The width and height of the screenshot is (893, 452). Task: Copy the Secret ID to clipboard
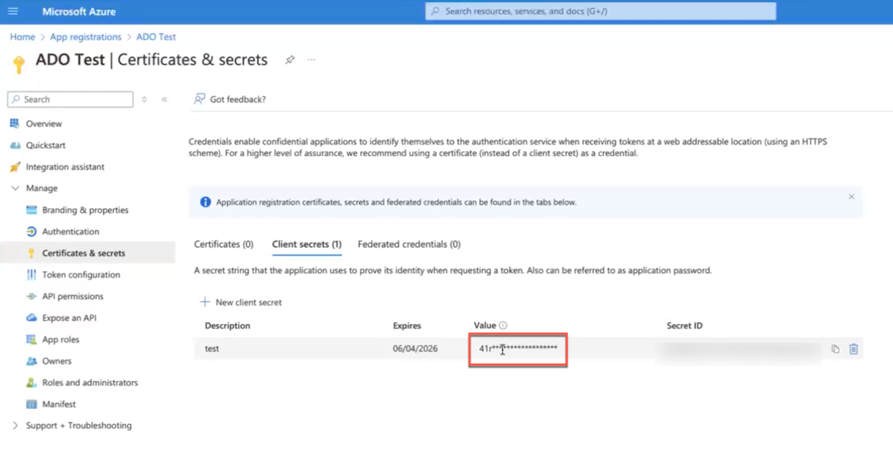(x=835, y=349)
